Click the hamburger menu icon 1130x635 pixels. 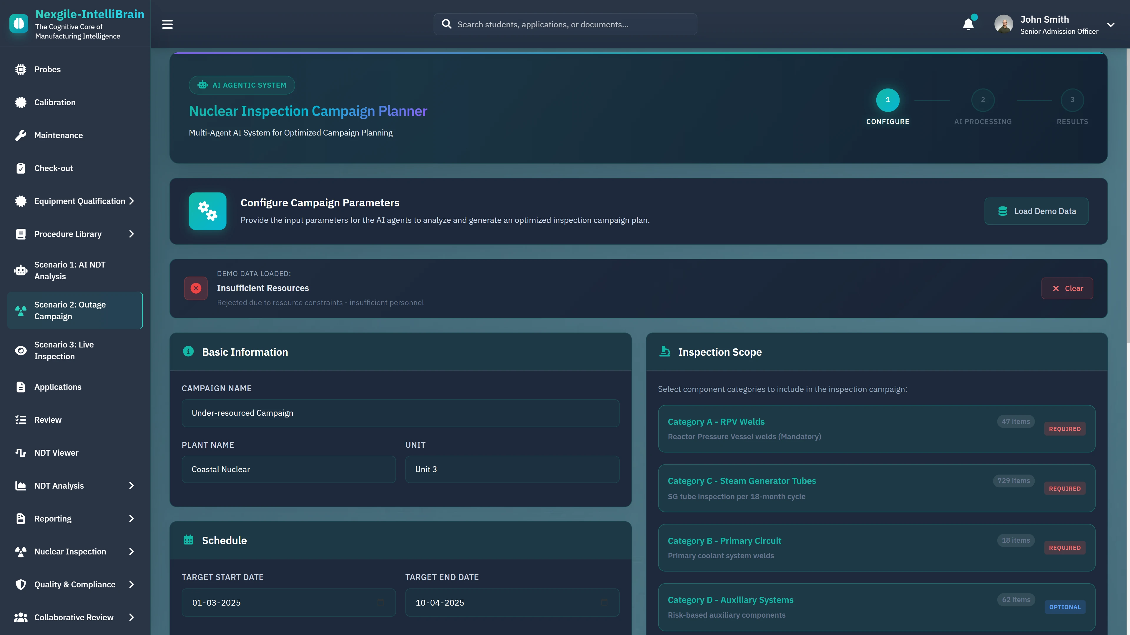[167, 24]
